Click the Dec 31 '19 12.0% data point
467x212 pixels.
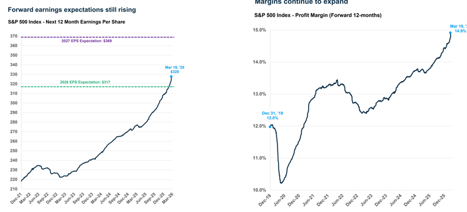(x=270, y=126)
